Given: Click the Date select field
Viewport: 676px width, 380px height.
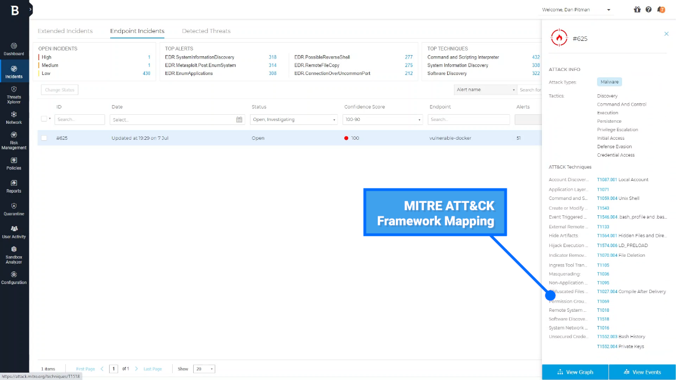Looking at the screenshot, I should [x=177, y=119].
